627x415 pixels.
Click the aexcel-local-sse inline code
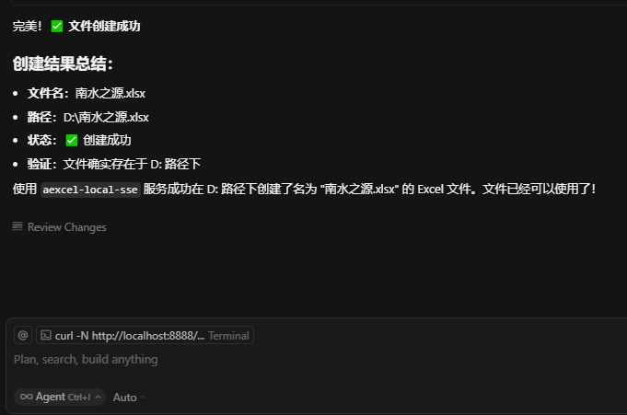click(x=90, y=190)
